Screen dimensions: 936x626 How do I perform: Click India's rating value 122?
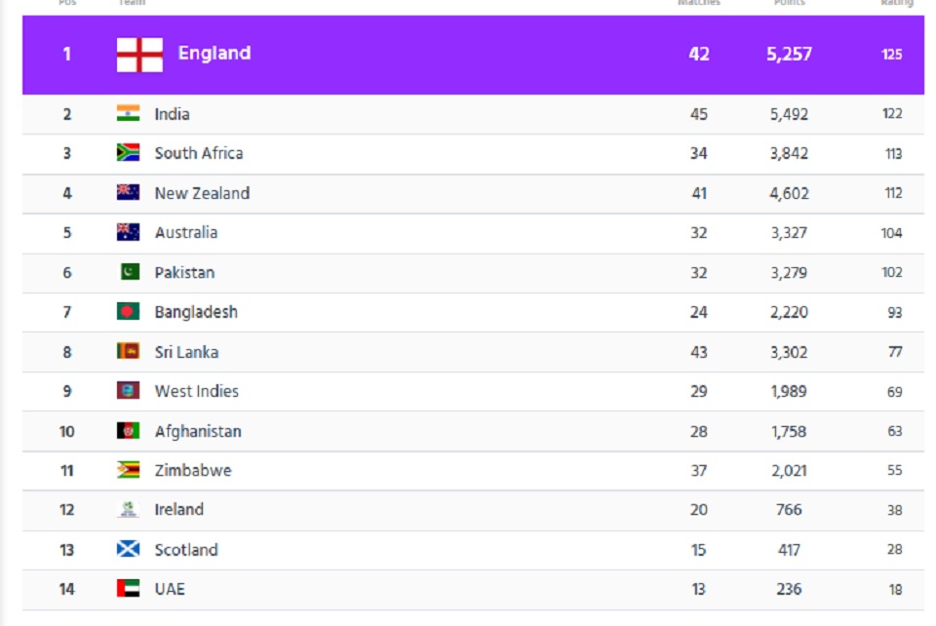(892, 114)
